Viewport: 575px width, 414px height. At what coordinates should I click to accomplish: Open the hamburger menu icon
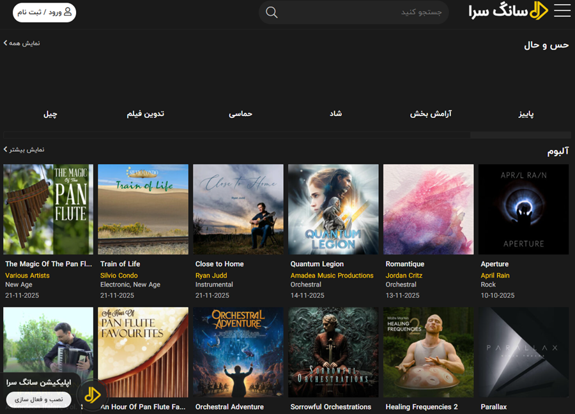pyautogui.click(x=562, y=11)
